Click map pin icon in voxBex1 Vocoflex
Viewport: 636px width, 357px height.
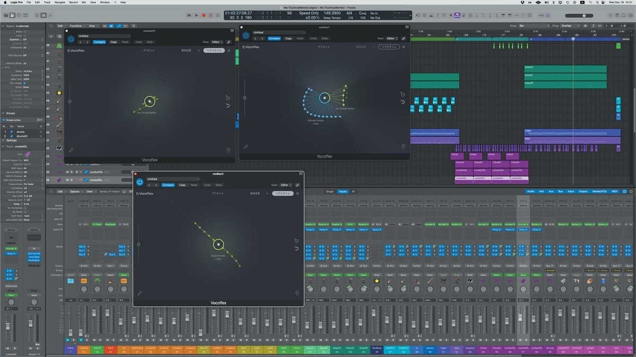(x=403, y=147)
